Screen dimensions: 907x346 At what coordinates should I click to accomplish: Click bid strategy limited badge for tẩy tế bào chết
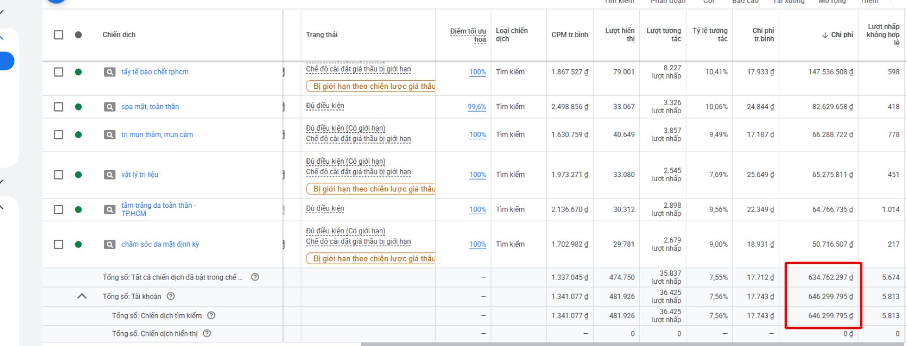[371, 86]
